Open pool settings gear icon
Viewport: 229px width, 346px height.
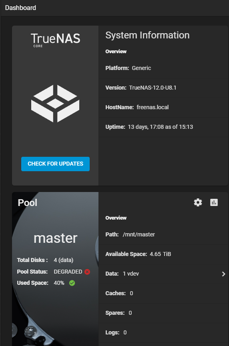pyautogui.click(x=198, y=202)
